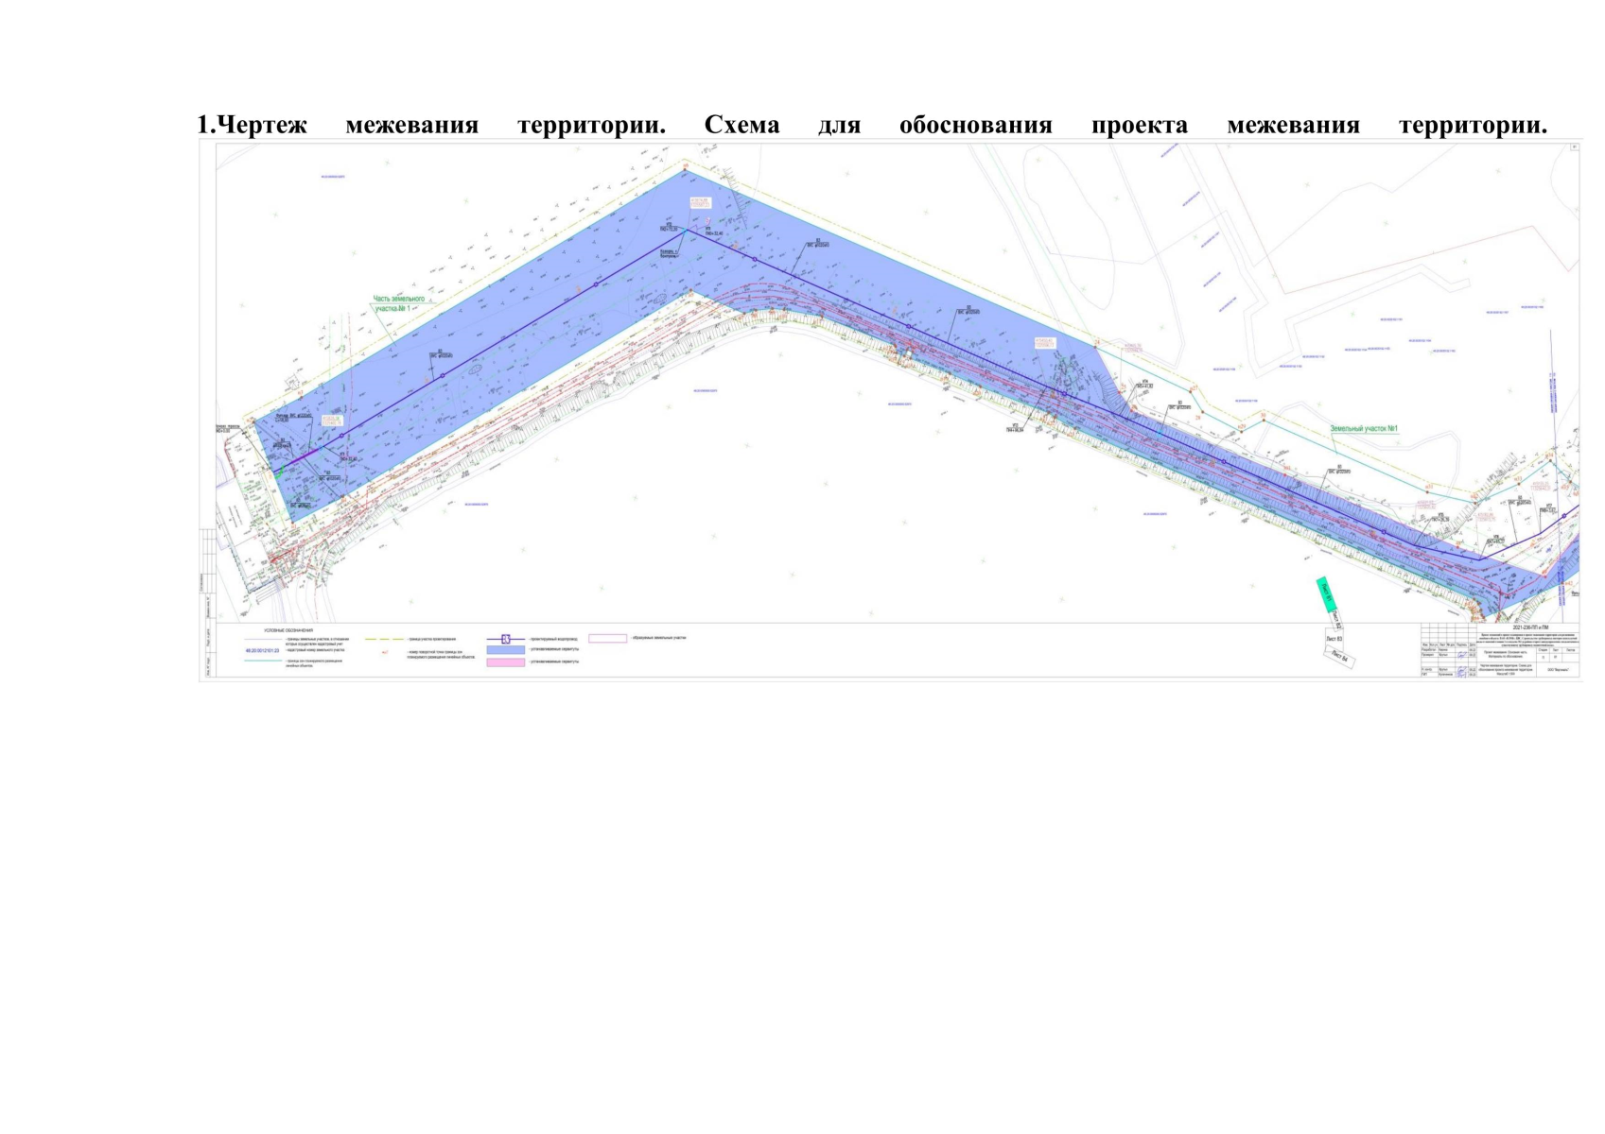Click drawing code 2021-236-ПП и ПМ
1605x1134 pixels.
coord(1528,627)
